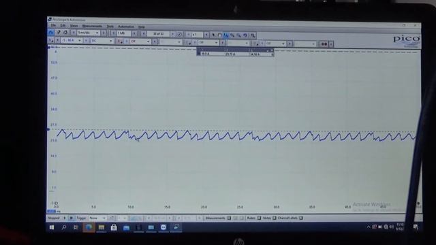Screen dimensions: 436x245
Task: Click the zoom to full view icon
Action: [x=253, y=36]
